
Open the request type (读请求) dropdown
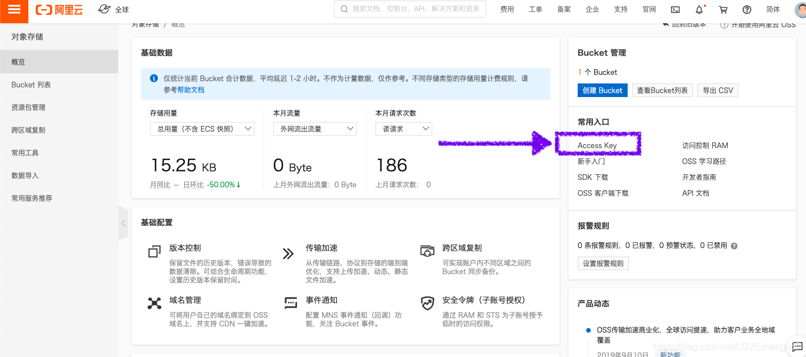(404, 129)
